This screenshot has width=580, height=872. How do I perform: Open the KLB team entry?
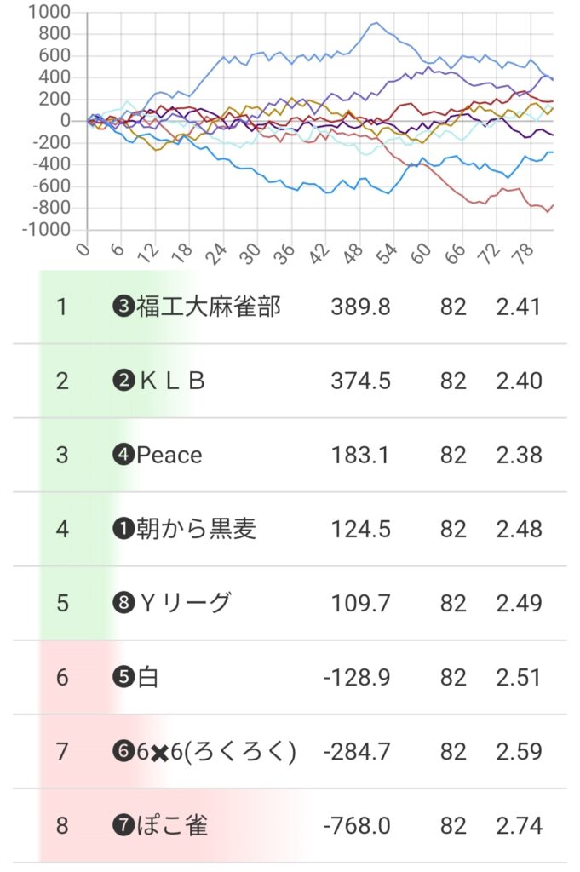click(171, 381)
